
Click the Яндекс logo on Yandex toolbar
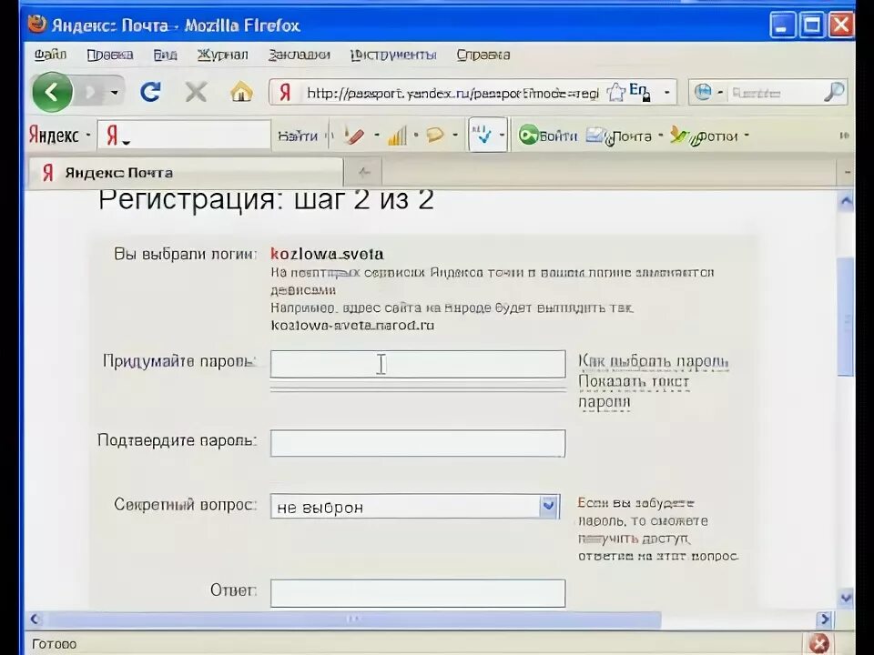tap(54, 136)
